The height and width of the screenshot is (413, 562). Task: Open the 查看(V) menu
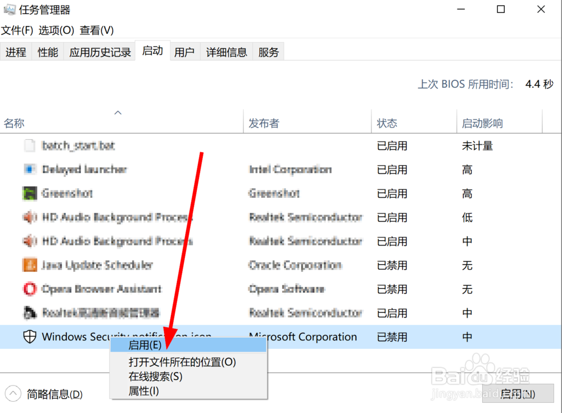[97, 30]
